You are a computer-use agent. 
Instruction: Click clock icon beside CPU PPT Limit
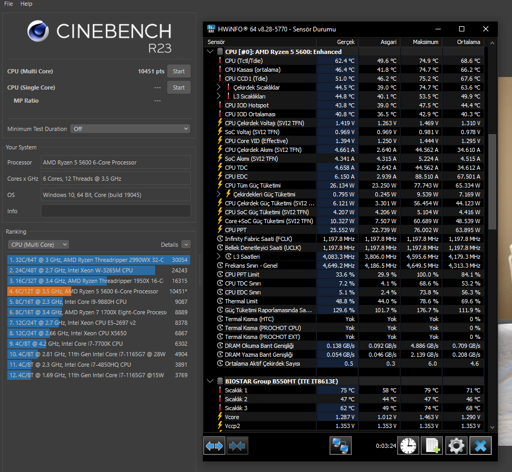(220, 274)
